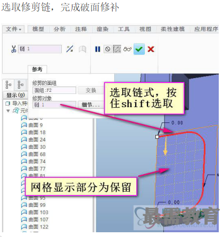Select the second tree tab icon

coord(21,85)
